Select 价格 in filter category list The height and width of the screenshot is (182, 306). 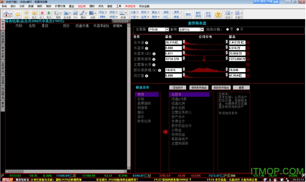point(141,99)
